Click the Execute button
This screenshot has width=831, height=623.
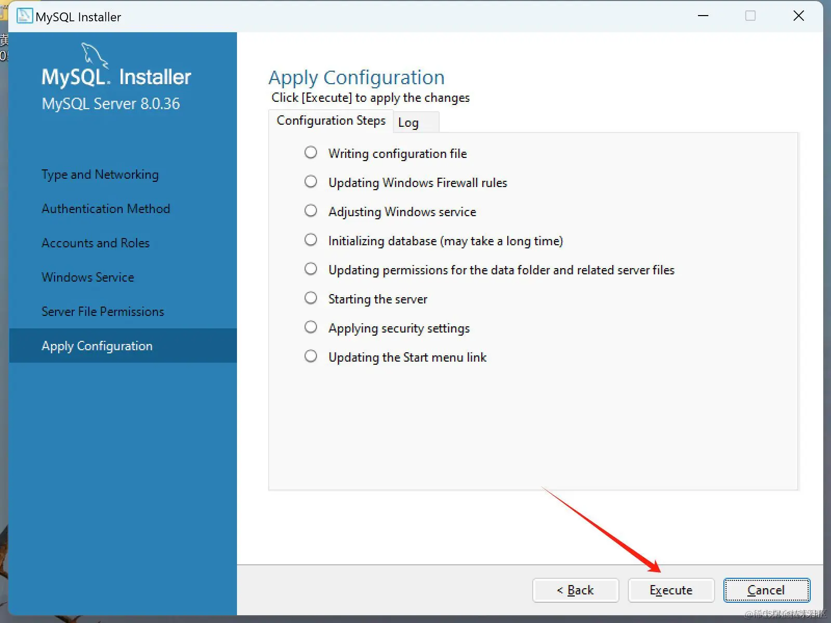[671, 590]
